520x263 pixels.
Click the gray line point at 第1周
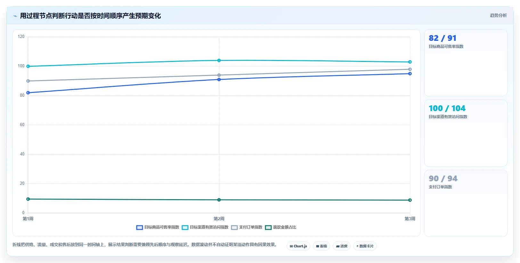point(28,81)
